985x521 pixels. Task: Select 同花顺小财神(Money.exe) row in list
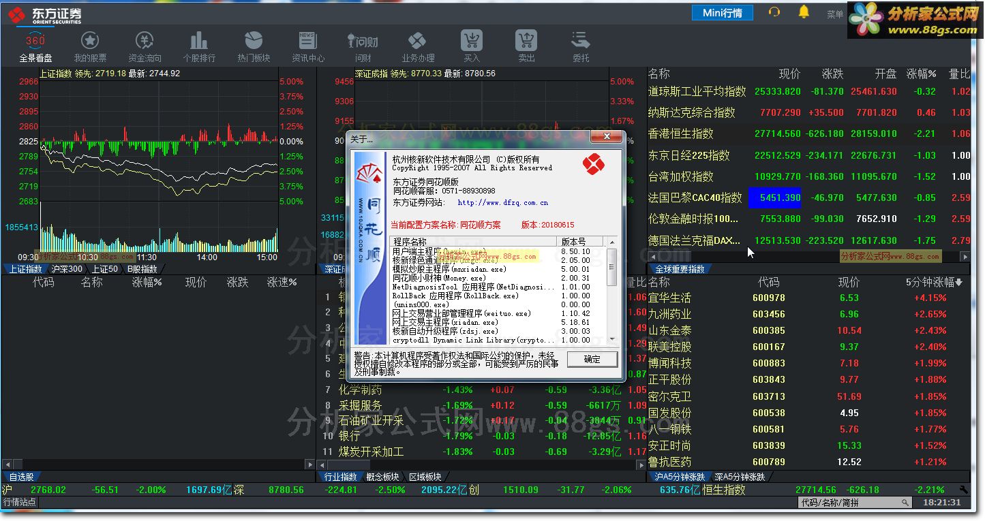(498, 278)
